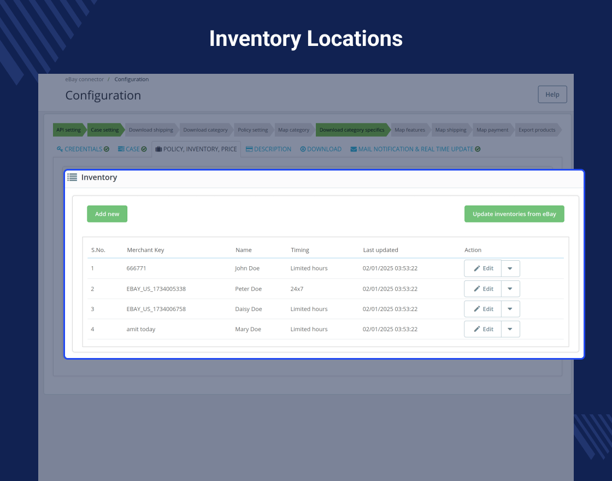Click eBay connector breadcrumb link
The image size is (612, 481).
point(84,79)
